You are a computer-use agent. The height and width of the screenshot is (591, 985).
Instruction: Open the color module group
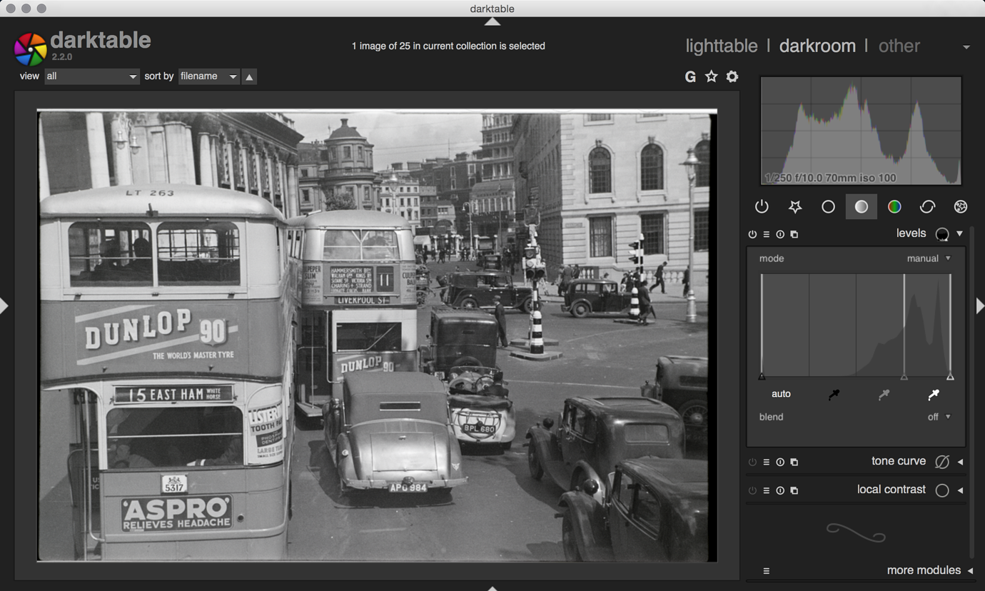tap(894, 207)
